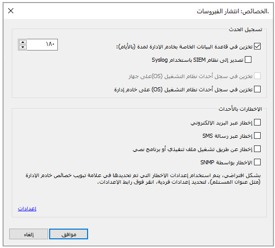Enable notification by SMS message checkbox
Image resolution: width=275 pixels, height=248 pixels.
click(x=257, y=136)
